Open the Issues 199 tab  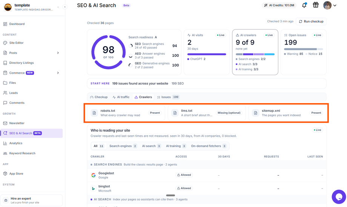168,97
